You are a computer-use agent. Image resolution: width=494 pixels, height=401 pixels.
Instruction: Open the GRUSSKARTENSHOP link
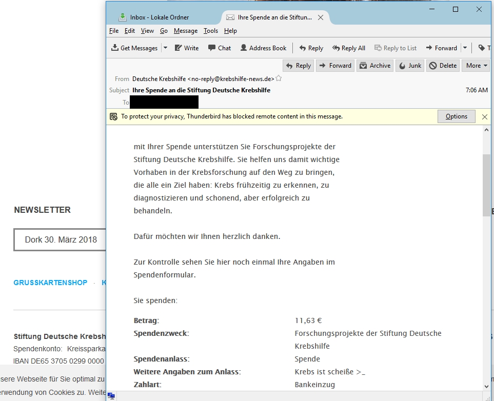(x=50, y=283)
